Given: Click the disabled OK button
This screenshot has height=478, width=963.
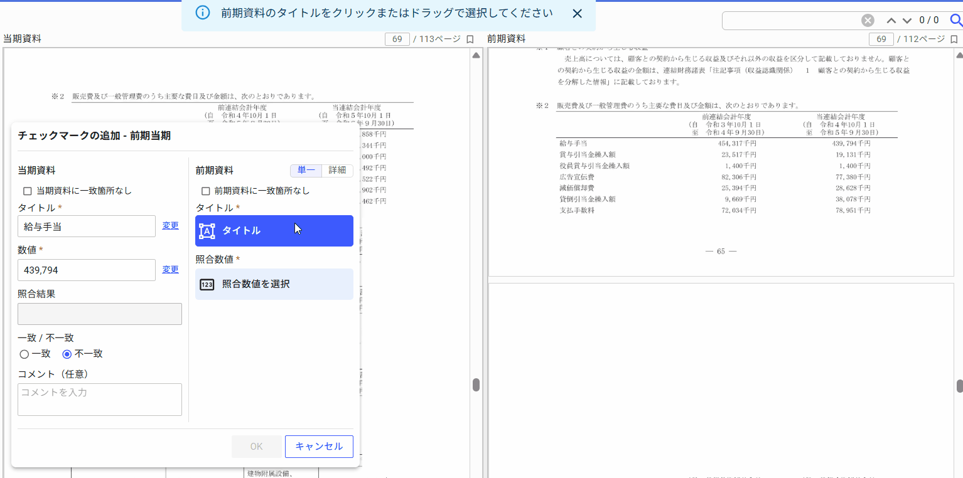Looking at the screenshot, I should pos(256,447).
